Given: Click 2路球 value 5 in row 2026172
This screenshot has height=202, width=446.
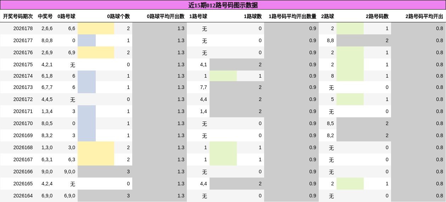Looking at the screenshot, I should click(333, 99).
